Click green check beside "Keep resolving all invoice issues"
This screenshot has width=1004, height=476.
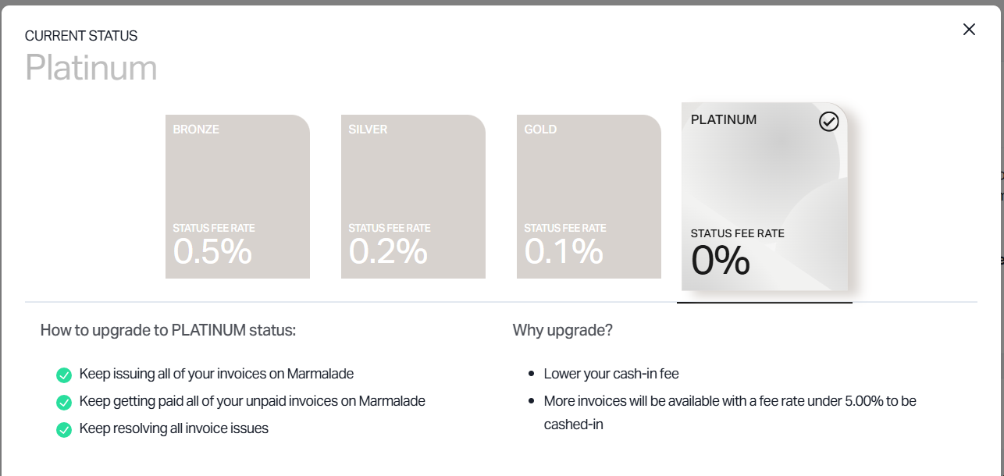pyautogui.click(x=64, y=429)
